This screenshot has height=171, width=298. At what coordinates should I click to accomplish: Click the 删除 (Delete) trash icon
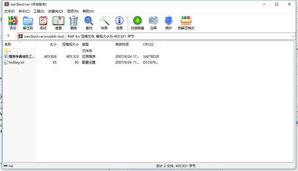pos(73,21)
